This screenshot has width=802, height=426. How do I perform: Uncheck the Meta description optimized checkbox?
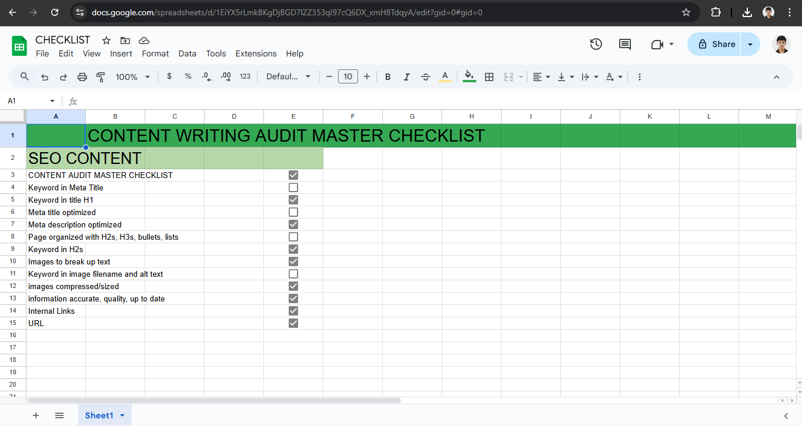pos(293,224)
